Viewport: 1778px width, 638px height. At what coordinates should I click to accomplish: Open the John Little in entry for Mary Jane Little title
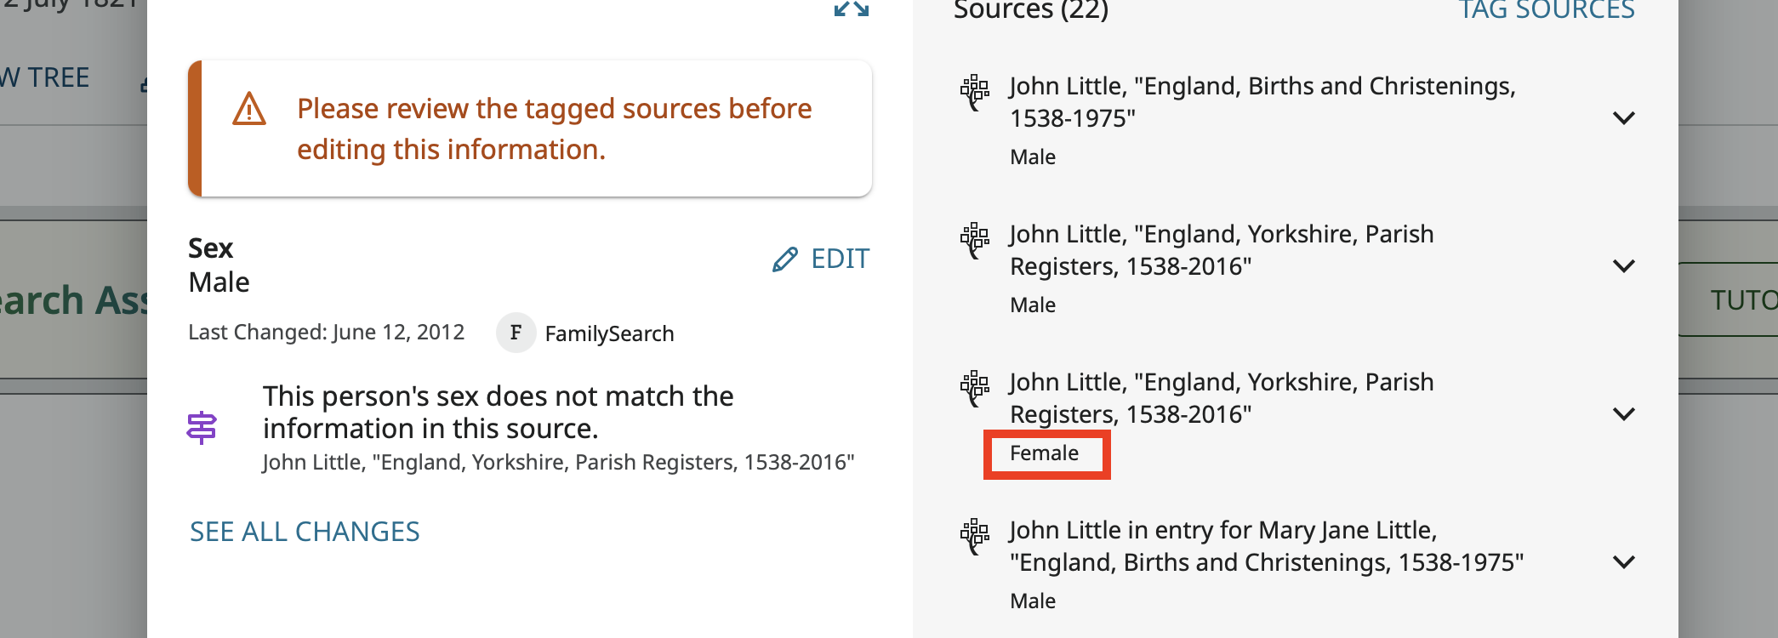tap(1266, 546)
